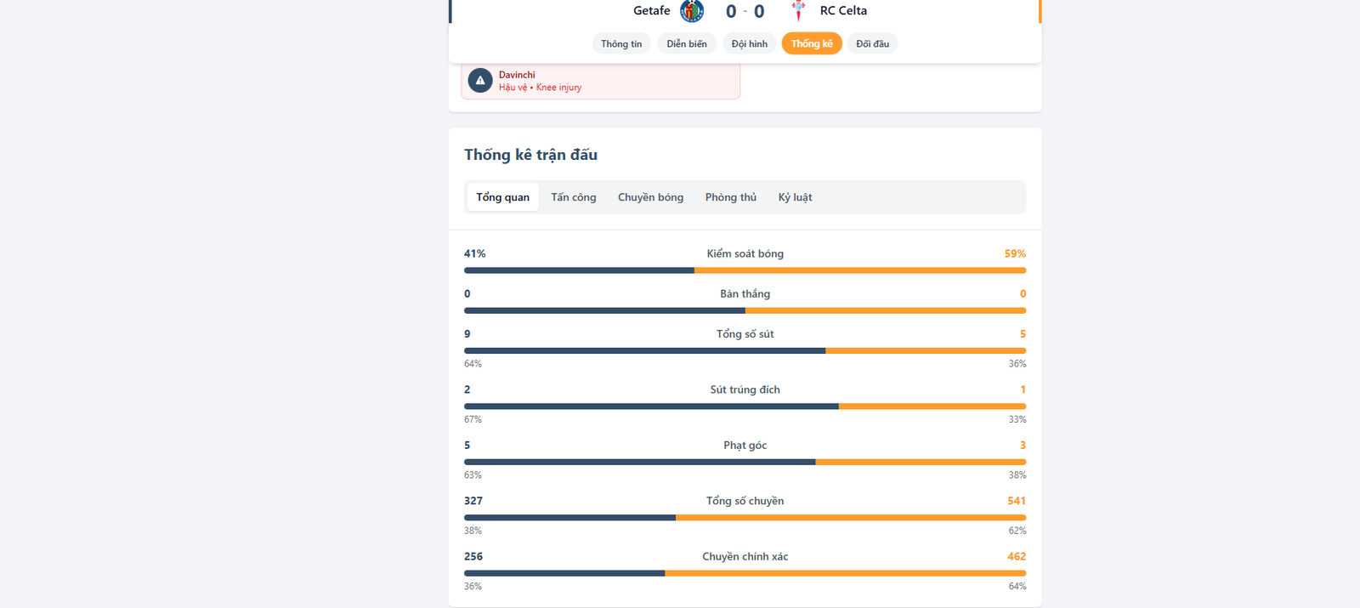Click the Kiểm soát bóng possession bar
The width and height of the screenshot is (1360, 608).
745,270
